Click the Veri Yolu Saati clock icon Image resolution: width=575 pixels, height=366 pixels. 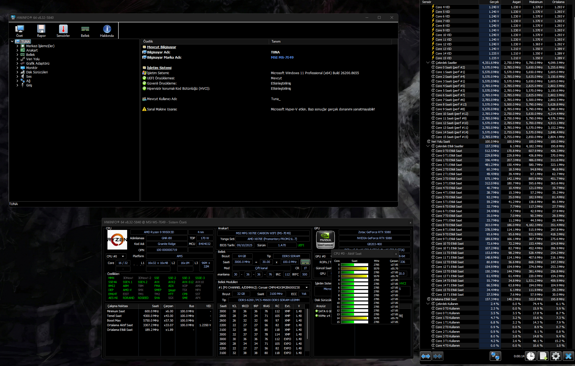[429, 142]
